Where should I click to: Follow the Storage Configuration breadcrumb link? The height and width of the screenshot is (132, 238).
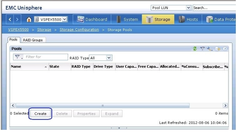79,30
